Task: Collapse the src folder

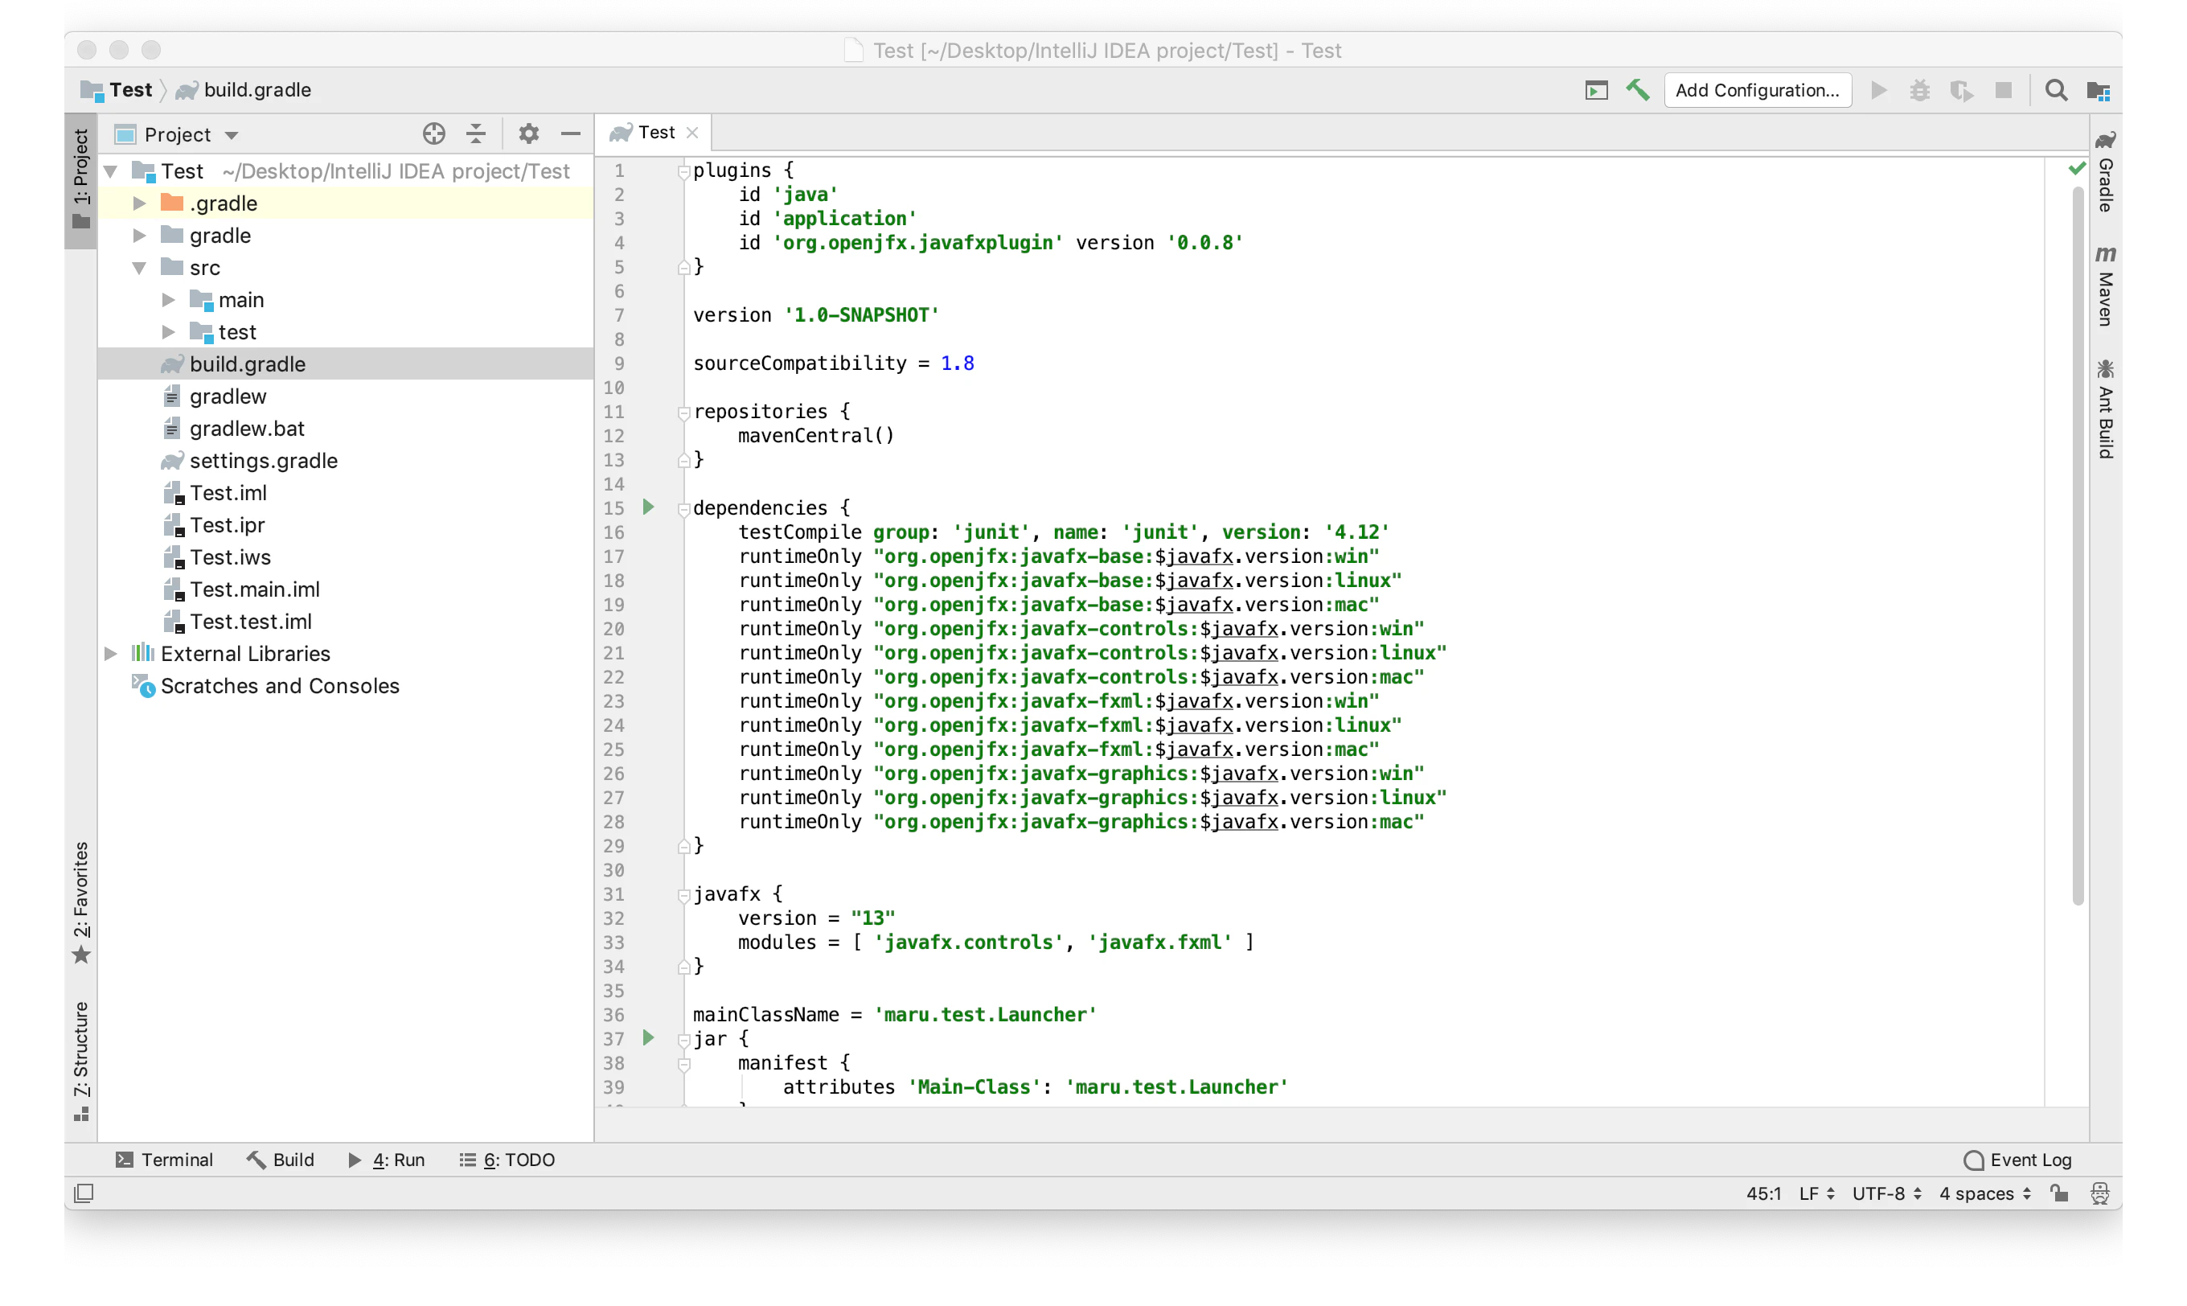Action: (x=139, y=268)
